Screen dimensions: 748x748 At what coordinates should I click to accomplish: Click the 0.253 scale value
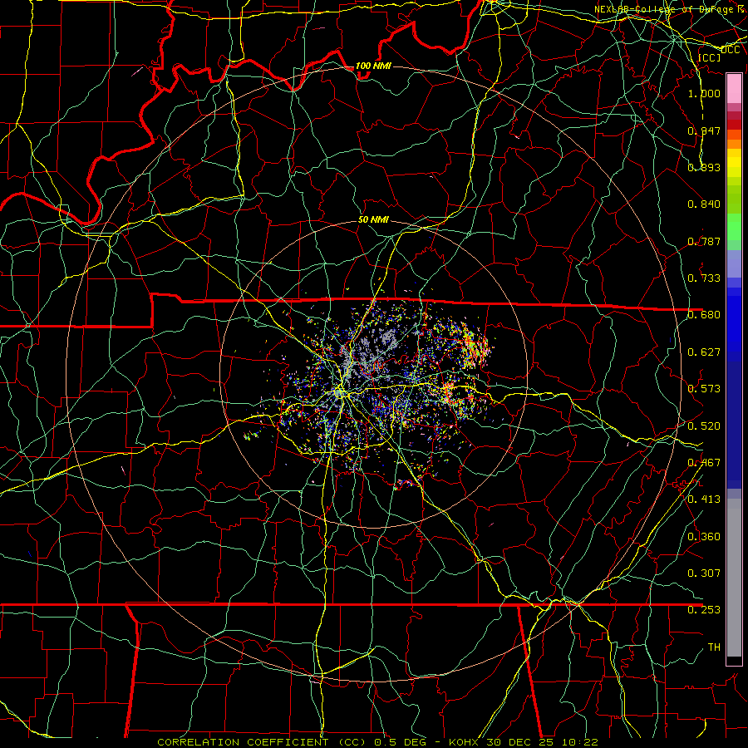point(704,610)
